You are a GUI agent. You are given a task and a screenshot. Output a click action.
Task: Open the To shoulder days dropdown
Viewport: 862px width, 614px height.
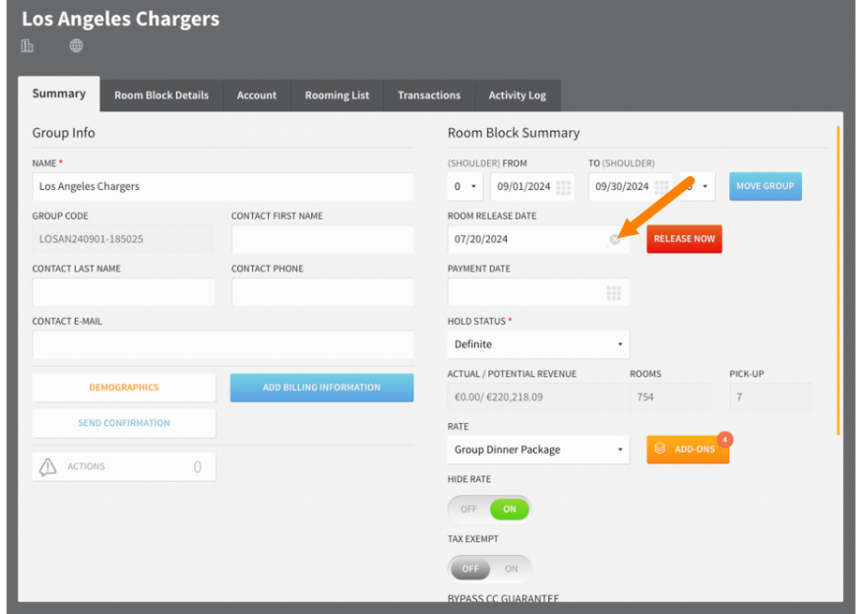pos(698,186)
